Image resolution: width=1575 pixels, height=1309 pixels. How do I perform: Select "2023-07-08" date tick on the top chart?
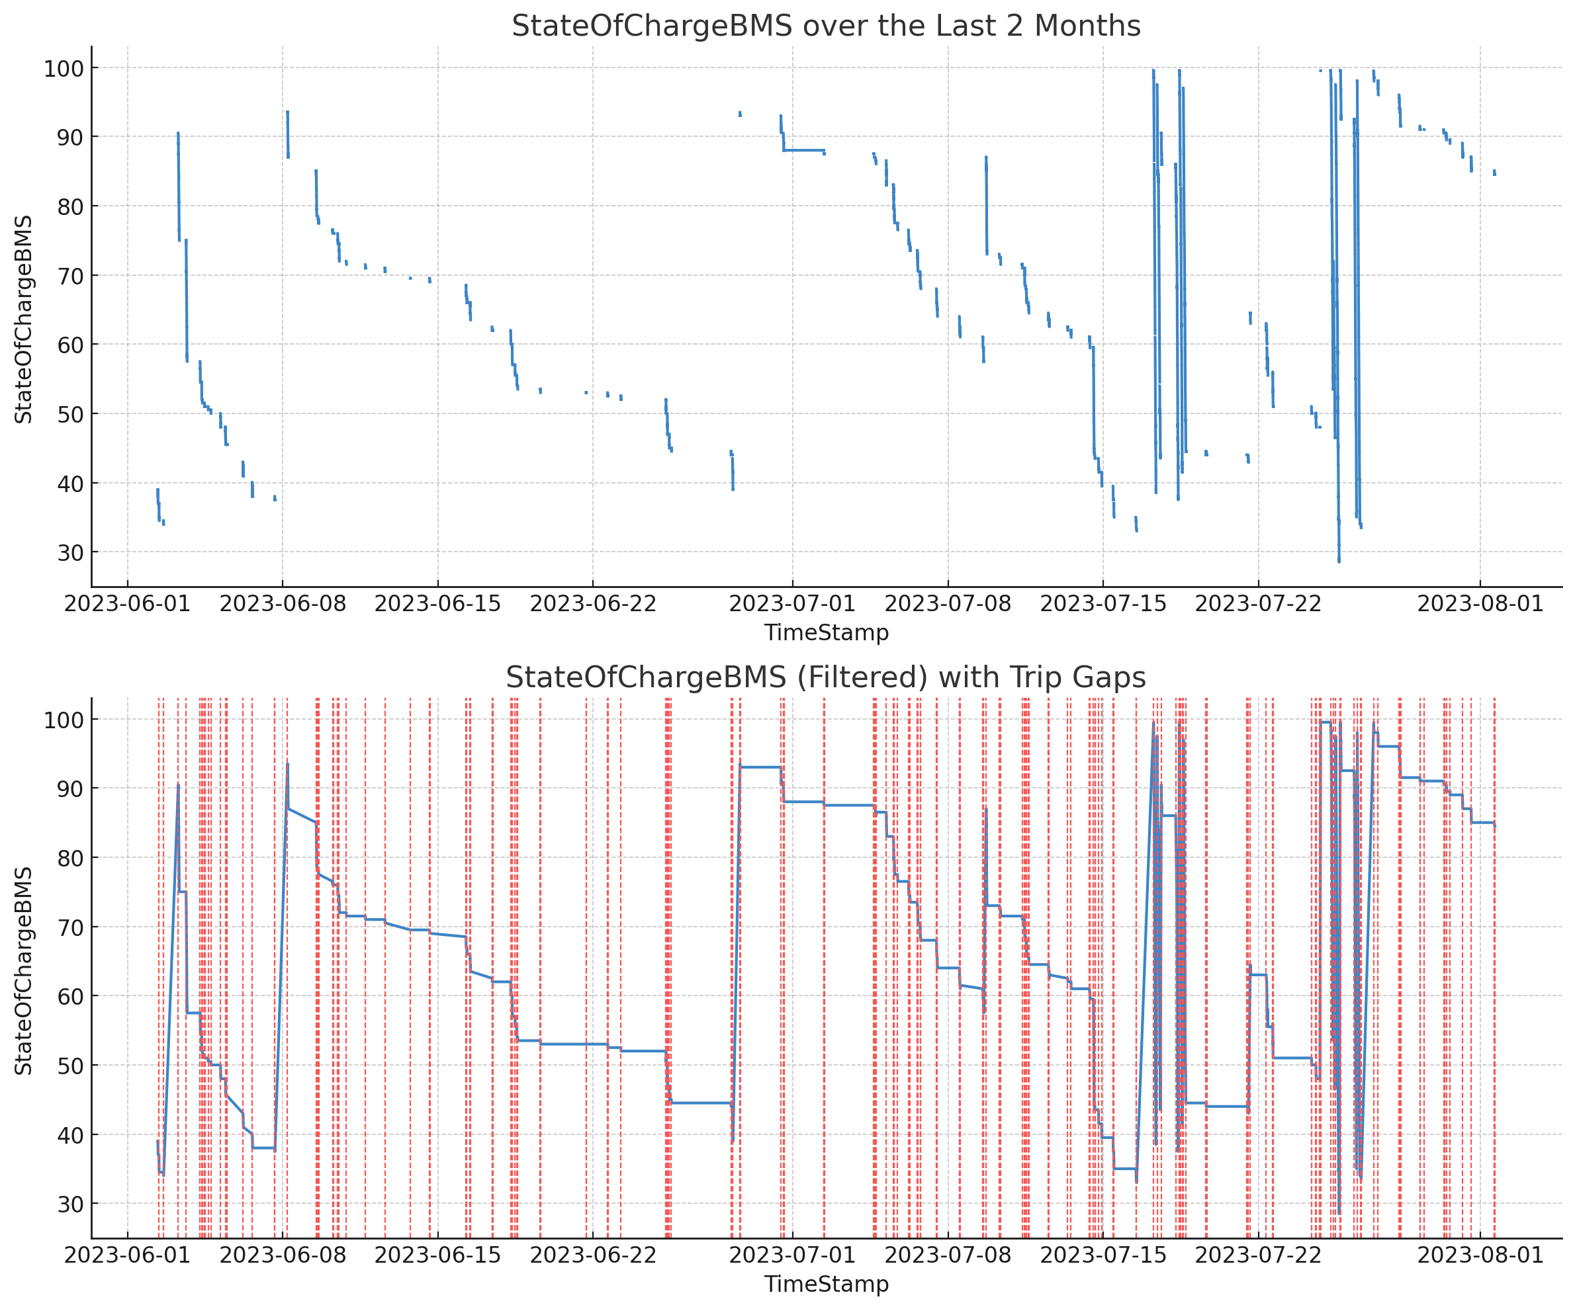click(948, 603)
